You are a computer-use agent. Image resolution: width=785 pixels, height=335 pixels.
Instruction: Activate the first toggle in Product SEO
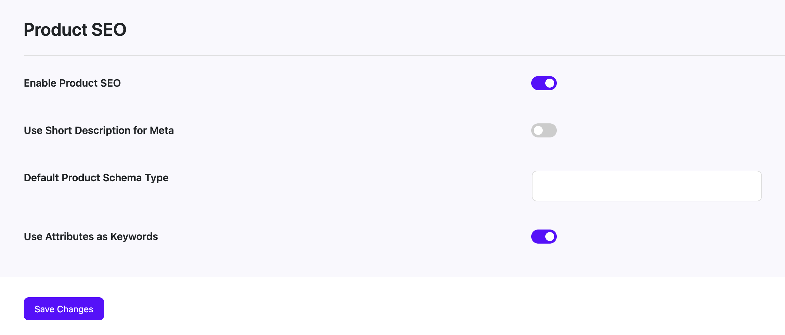[x=544, y=83]
